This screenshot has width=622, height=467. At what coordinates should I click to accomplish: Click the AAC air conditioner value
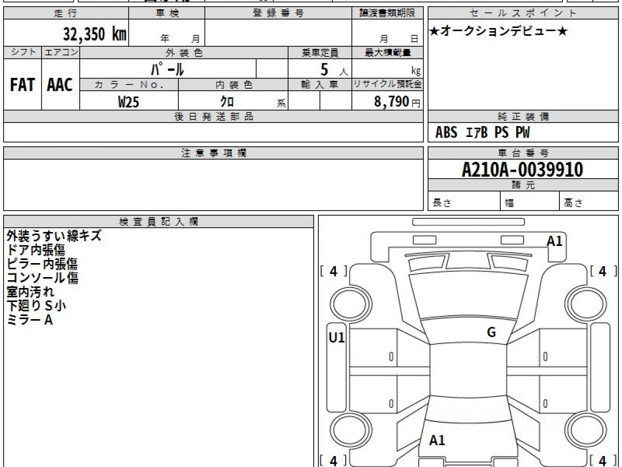coord(60,85)
